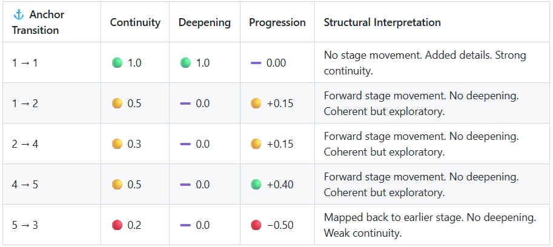
Task: Click the yellow circle in 2 → 4 Progression
Action: pos(256,144)
